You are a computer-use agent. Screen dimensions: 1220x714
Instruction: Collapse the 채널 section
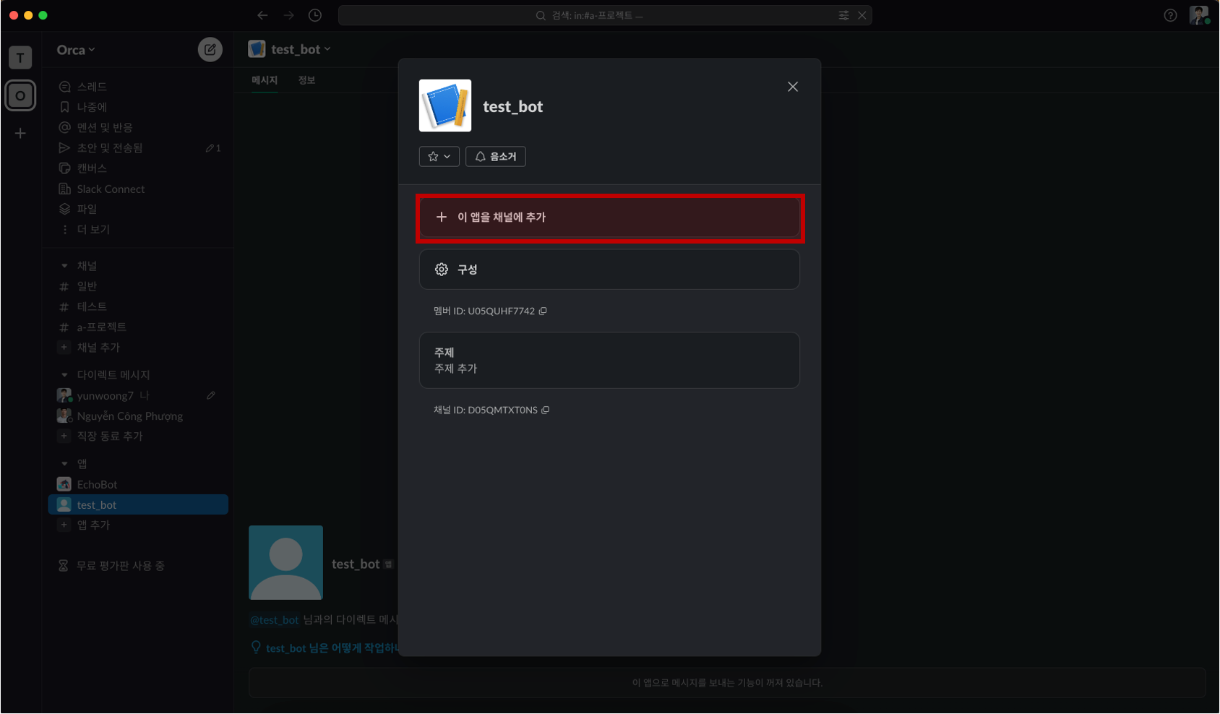pyautogui.click(x=64, y=266)
